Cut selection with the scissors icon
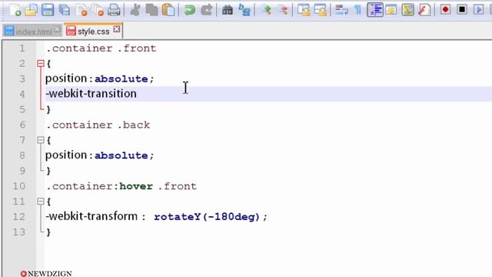 coord(135,10)
